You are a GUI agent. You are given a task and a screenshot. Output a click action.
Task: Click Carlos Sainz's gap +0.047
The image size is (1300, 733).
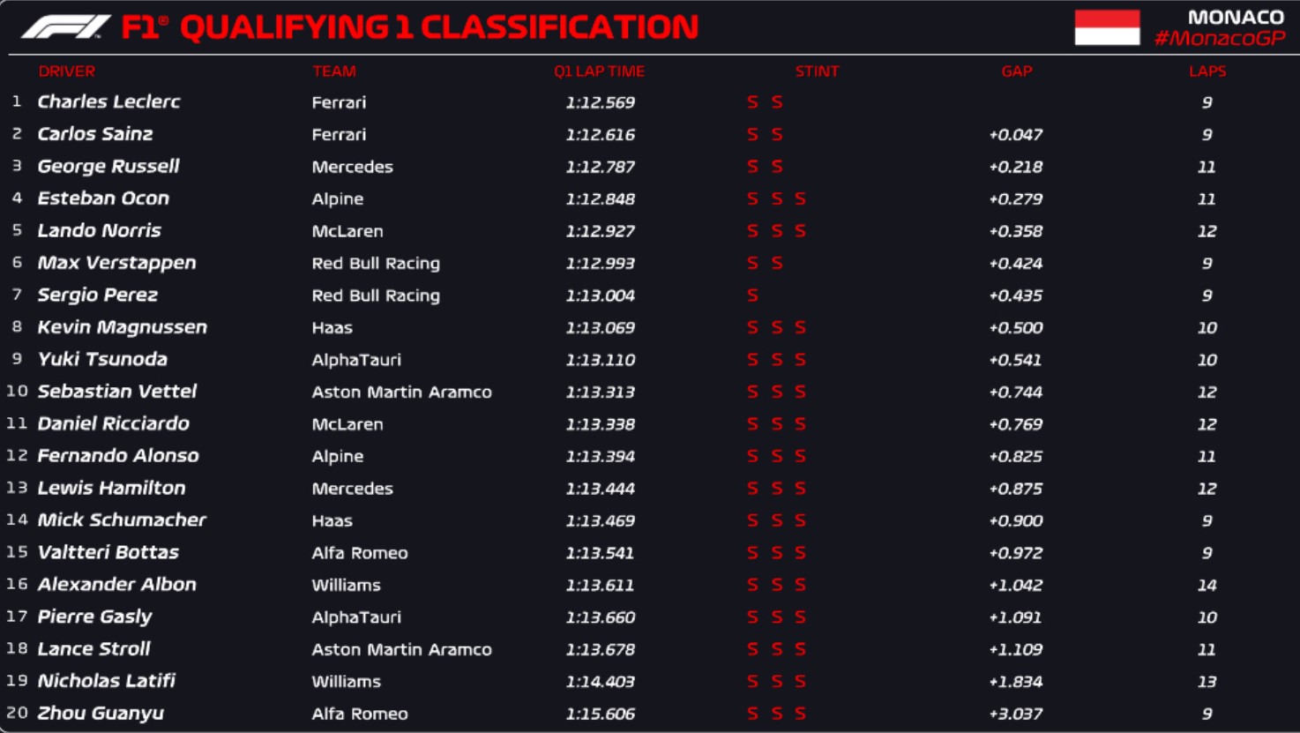(1015, 135)
